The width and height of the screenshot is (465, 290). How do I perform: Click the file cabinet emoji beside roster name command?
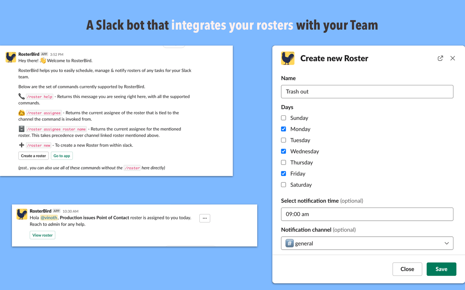click(22, 129)
